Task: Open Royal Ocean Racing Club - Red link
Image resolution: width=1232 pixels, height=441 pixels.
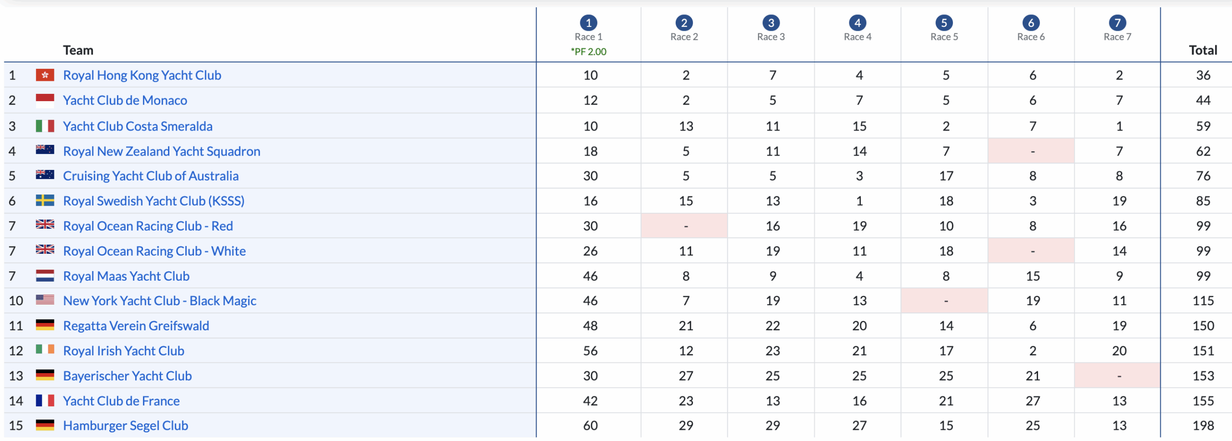Action: pyautogui.click(x=148, y=226)
